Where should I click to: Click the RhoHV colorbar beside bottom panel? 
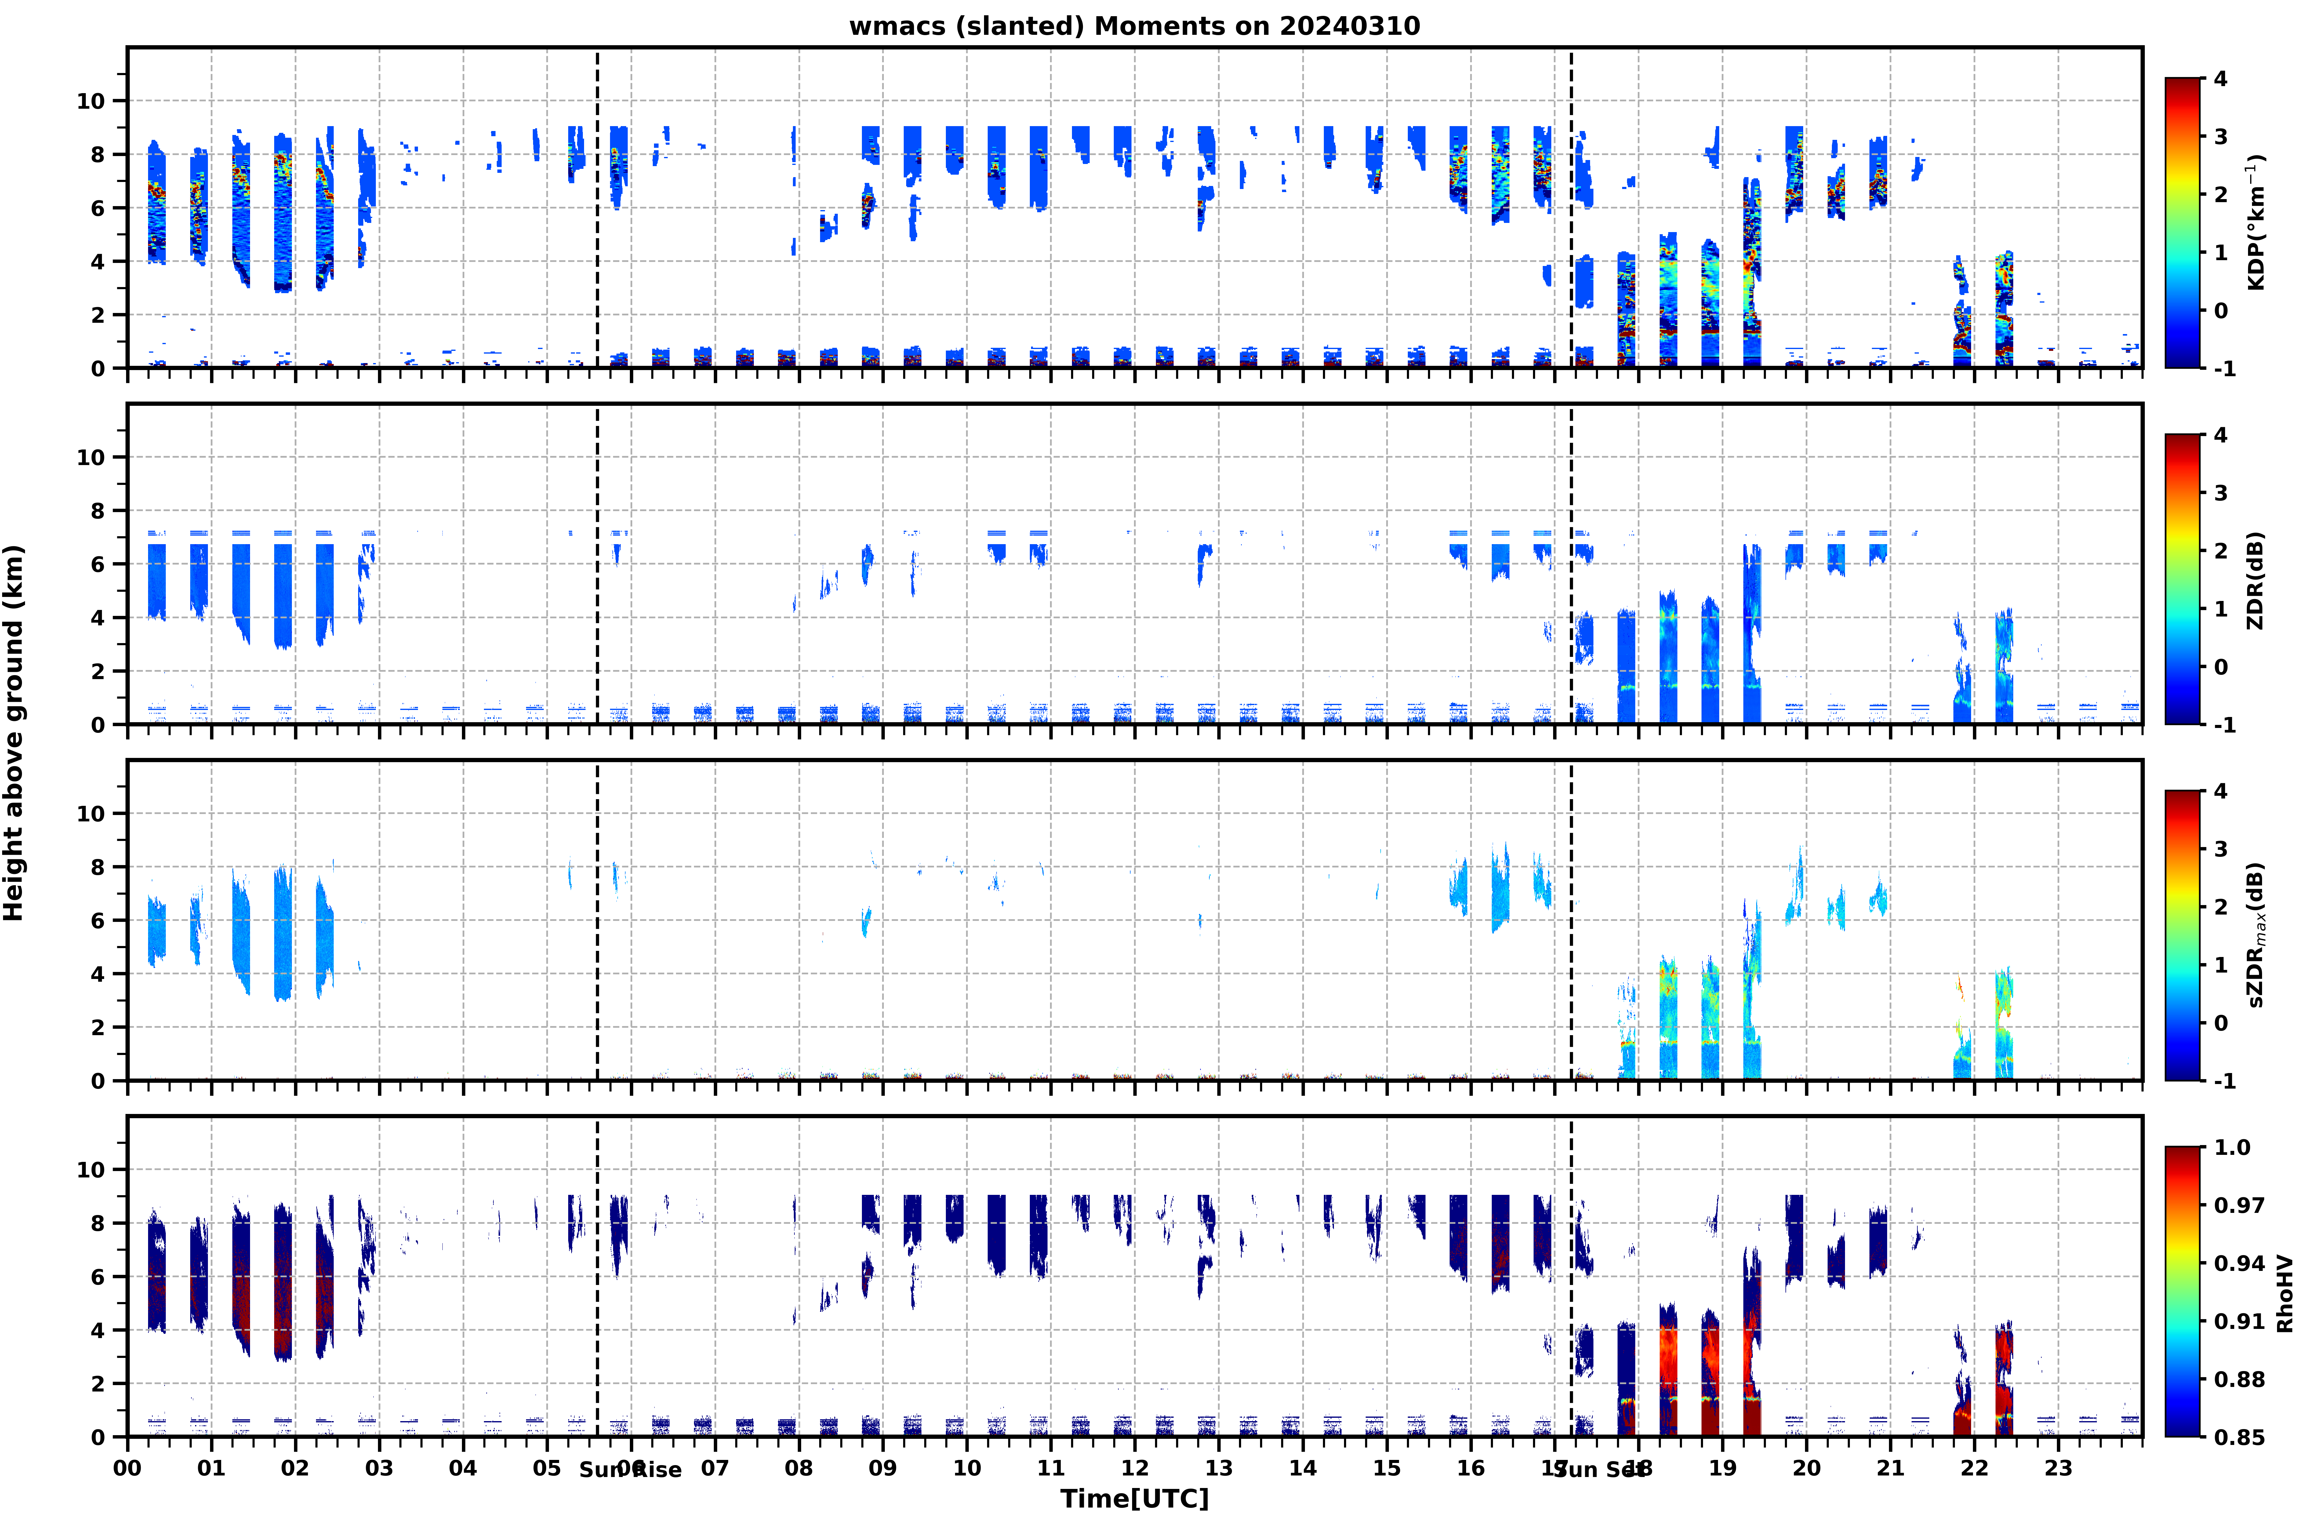click(2182, 1291)
